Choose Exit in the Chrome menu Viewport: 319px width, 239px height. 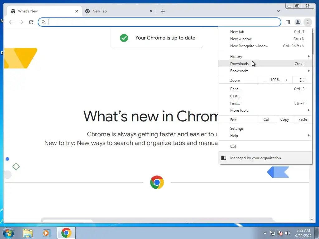[265, 146]
